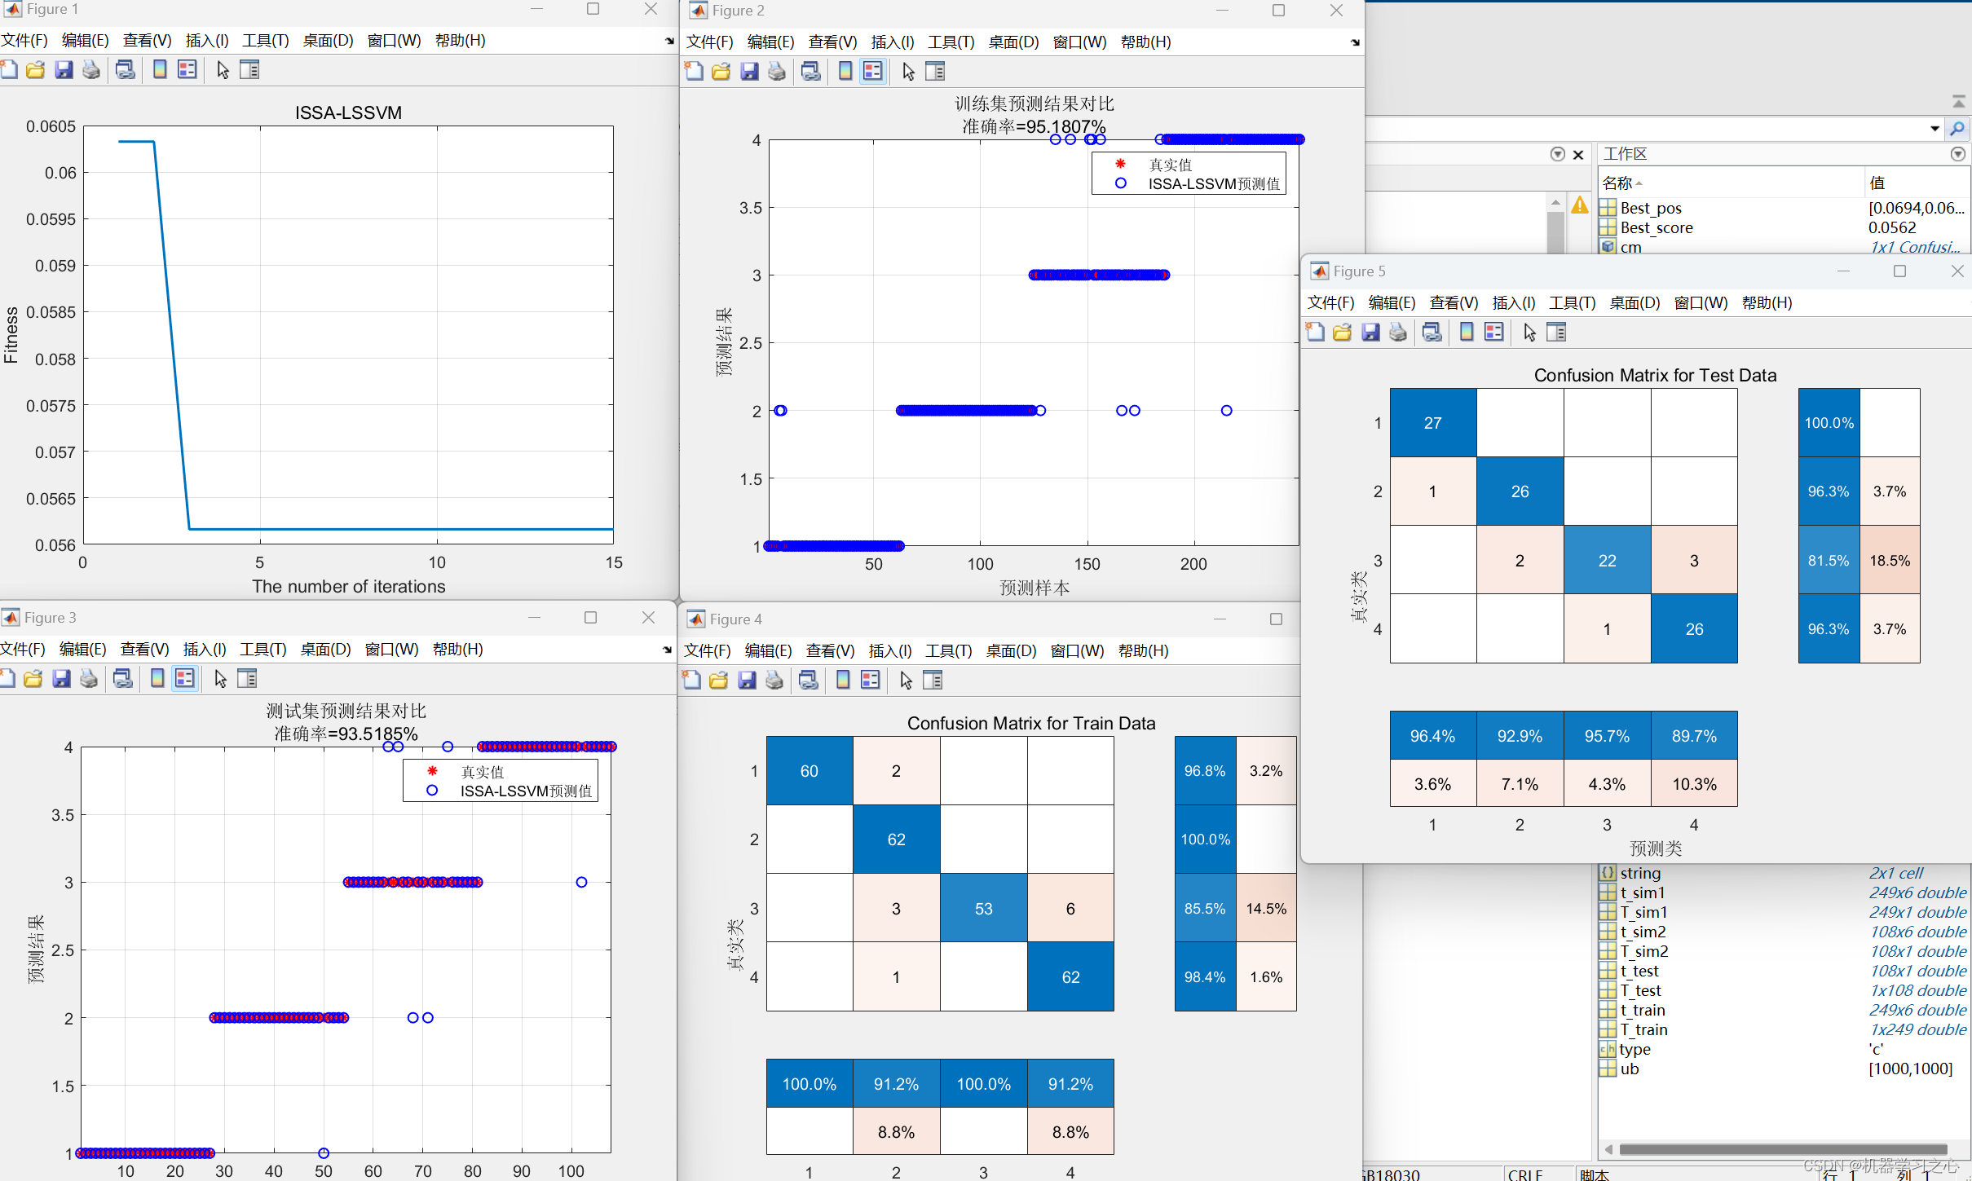Screen dimensions: 1972x1181
Task: Click editor vertical scrollbar up arrow
Action: (1555, 202)
